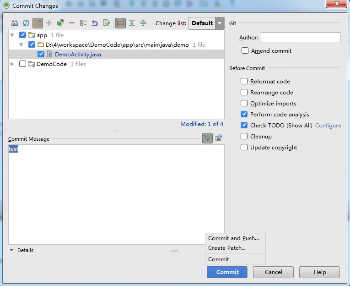Select the DemoActivity.java file row
The width and height of the screenshot is (350, 286).
point(116,54)
